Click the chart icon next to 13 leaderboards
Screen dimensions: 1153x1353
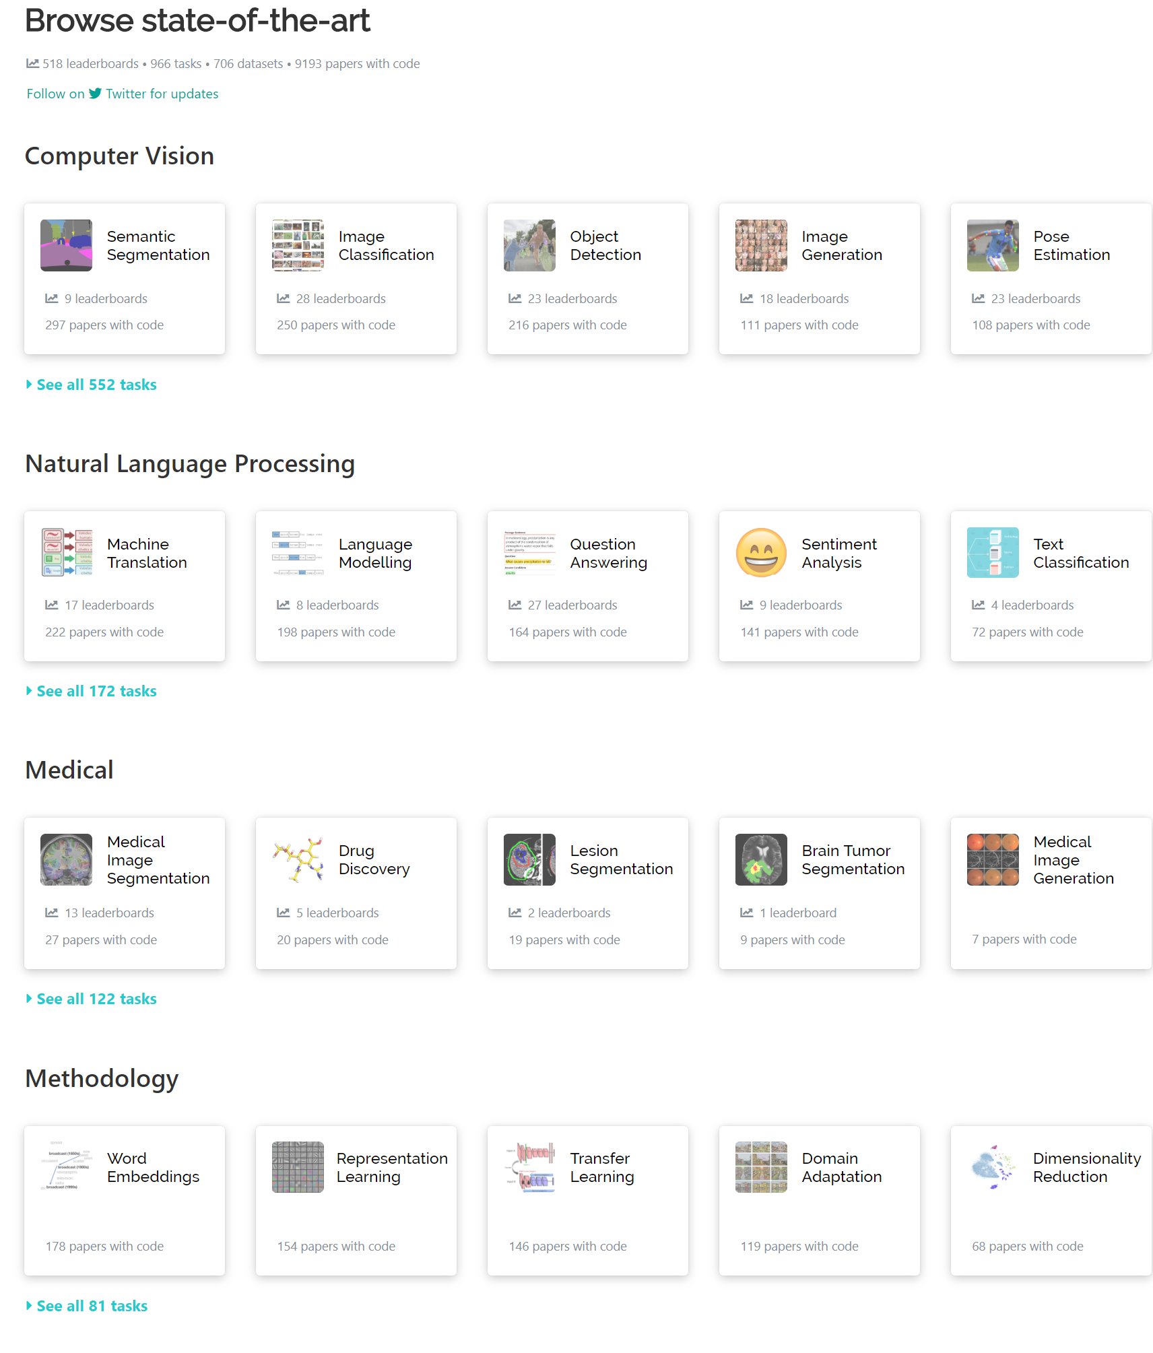coord(51,913)
